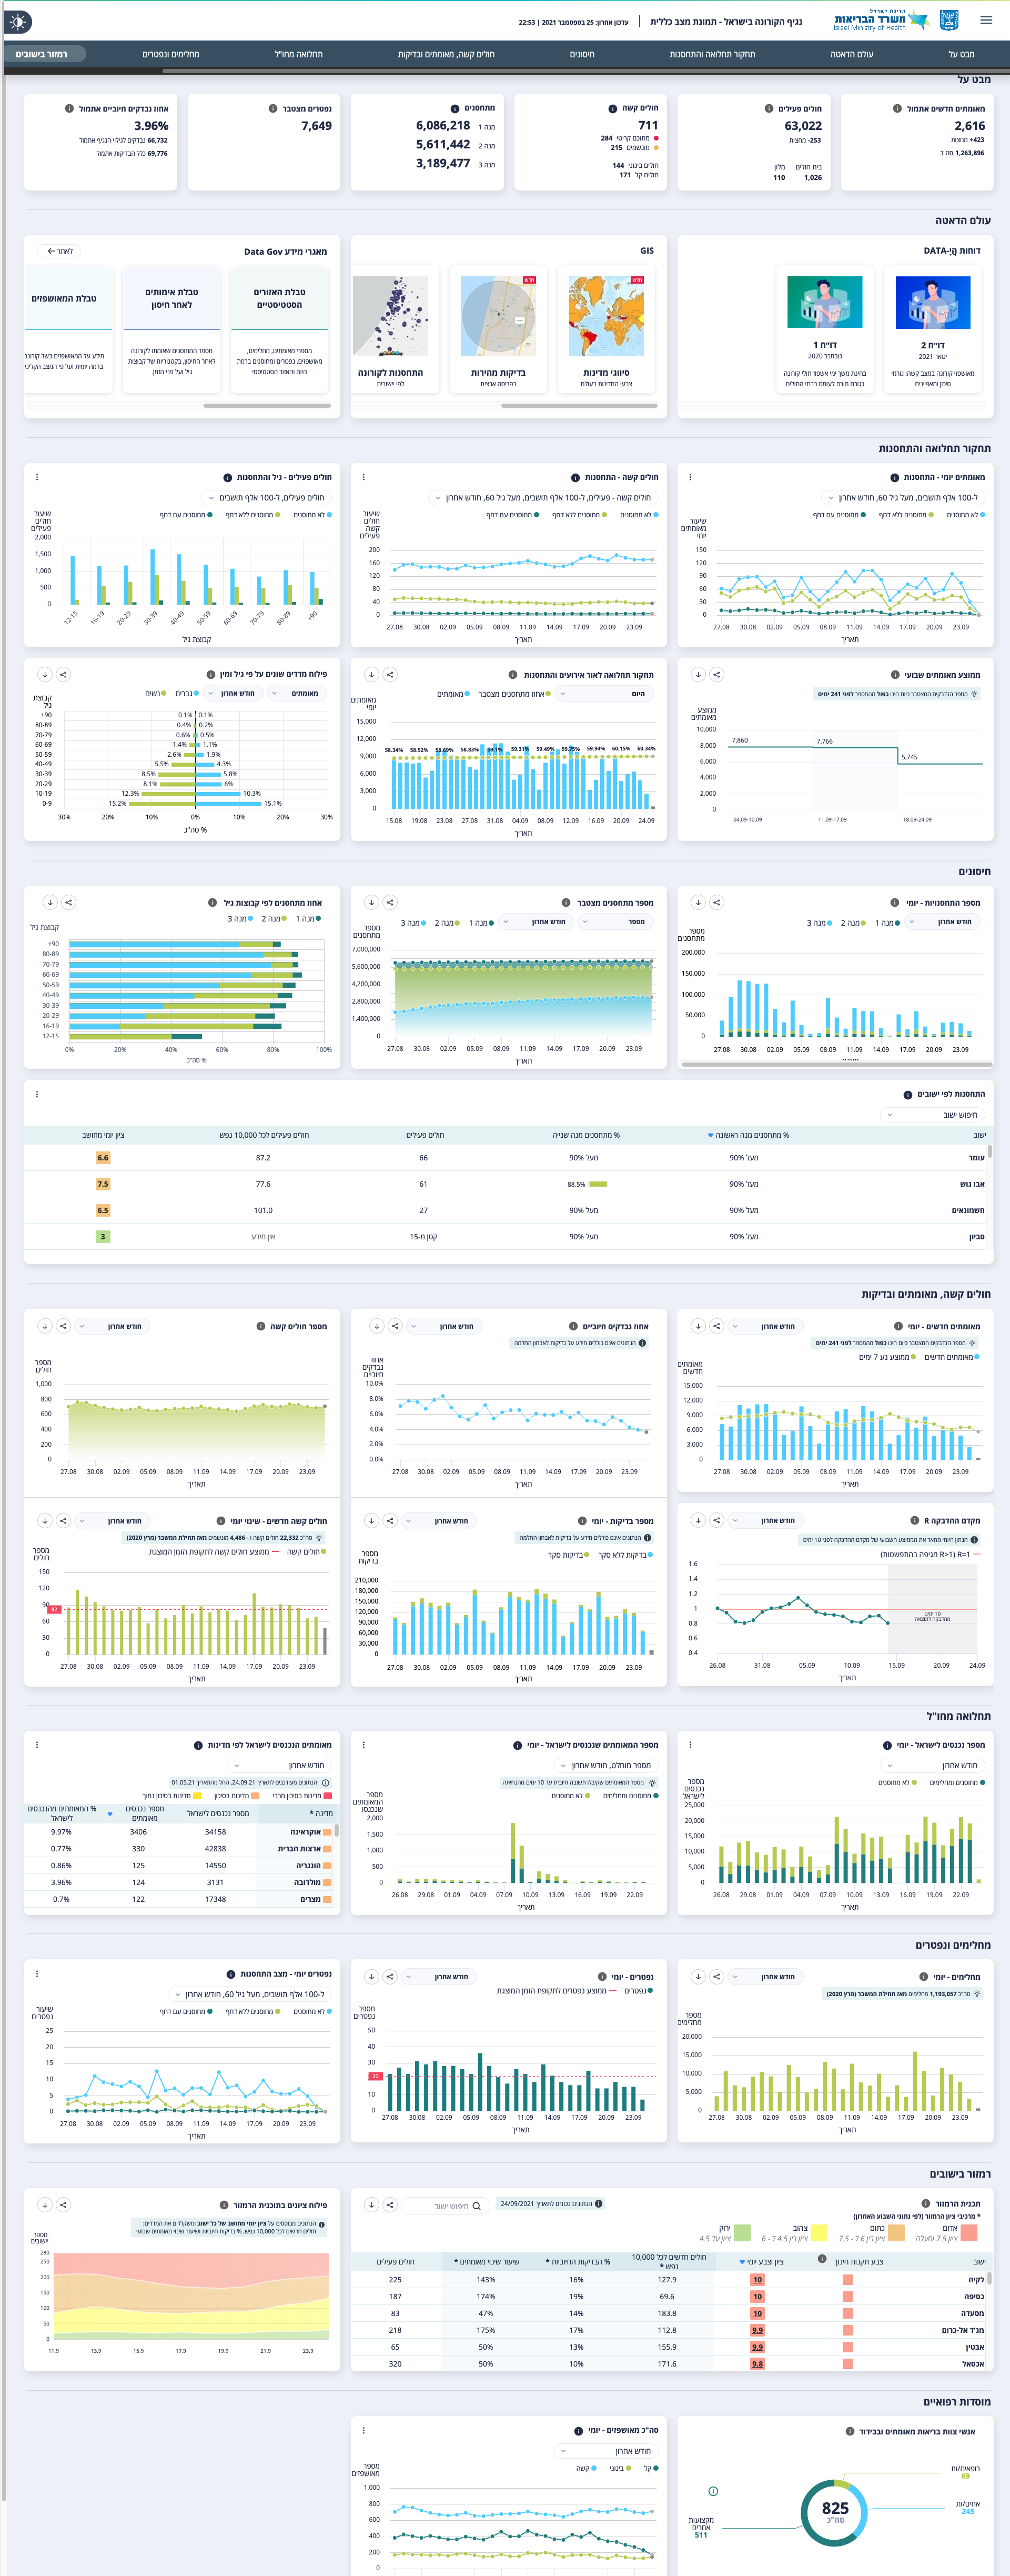This screenshot has width=1010, height=2576.
Task: Toggle ממוצע נע 7 ימים series in new cases chart
Action: [x=887, y=1357]
